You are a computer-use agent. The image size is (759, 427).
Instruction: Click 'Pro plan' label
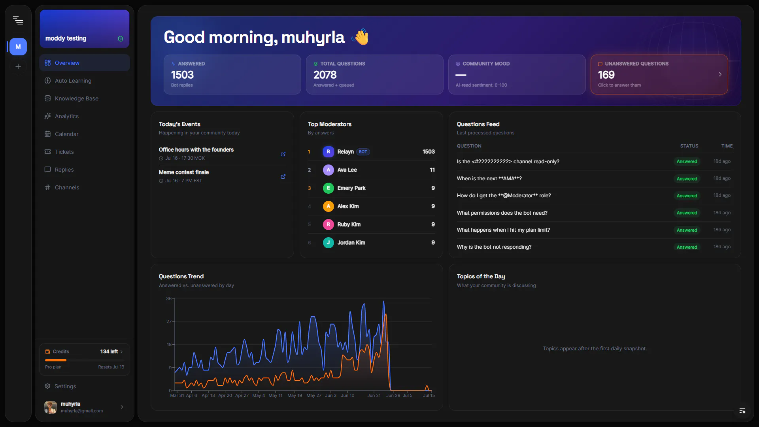[x=53, y=367]
